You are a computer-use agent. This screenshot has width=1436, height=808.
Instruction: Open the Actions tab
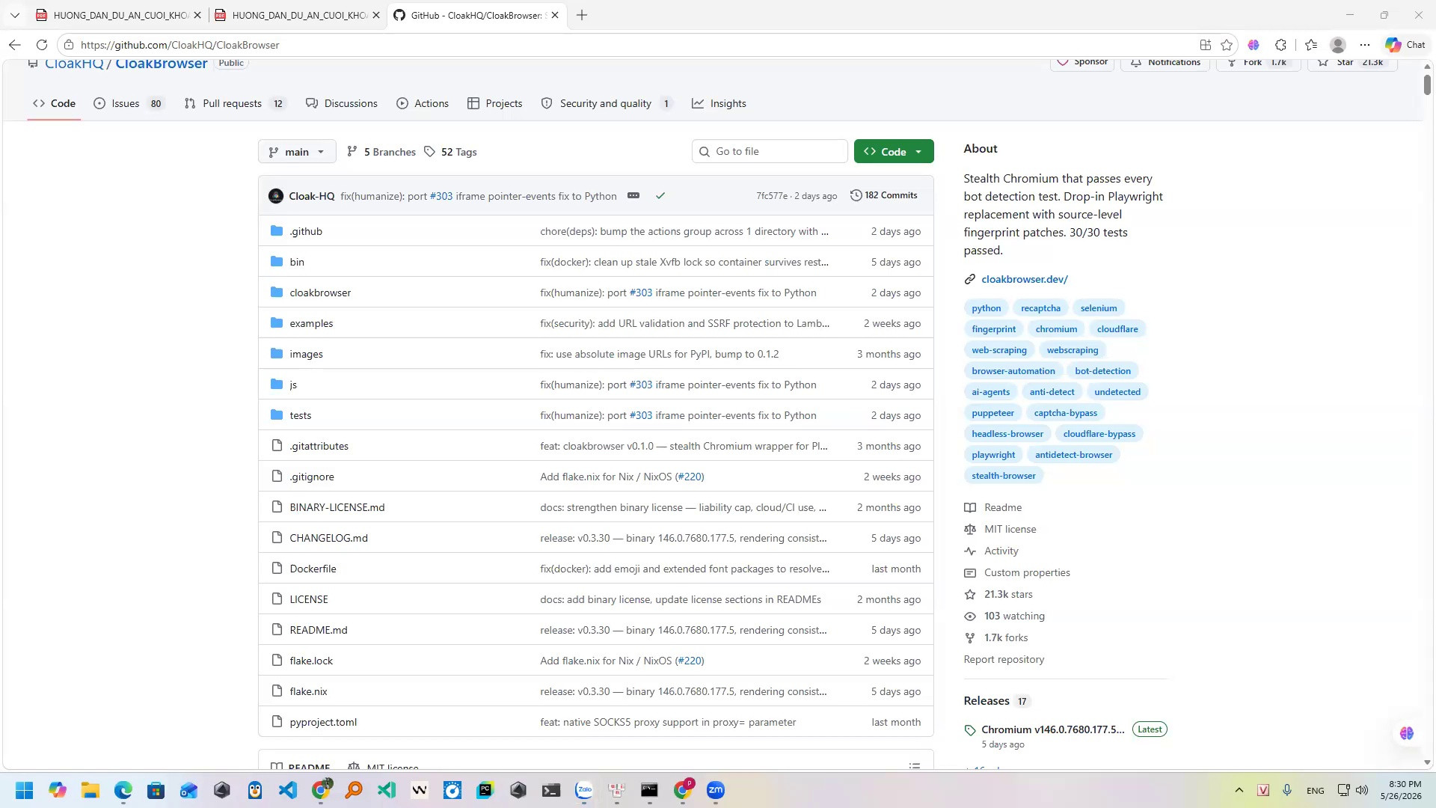(423, 103)
